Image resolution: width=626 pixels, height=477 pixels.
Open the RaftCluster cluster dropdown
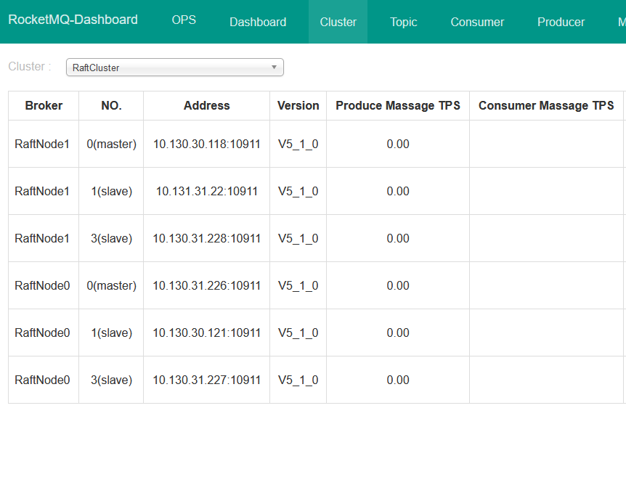pos(175,68)
